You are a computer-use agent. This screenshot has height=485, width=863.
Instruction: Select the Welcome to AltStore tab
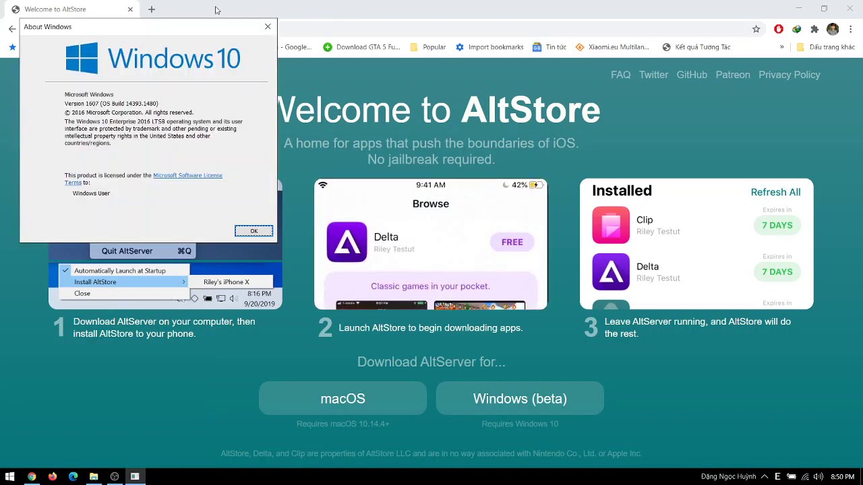(72, 9)
